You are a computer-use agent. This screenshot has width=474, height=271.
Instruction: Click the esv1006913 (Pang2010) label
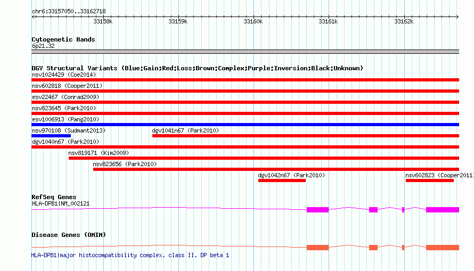pyautogui.click(x=66, y=119)
